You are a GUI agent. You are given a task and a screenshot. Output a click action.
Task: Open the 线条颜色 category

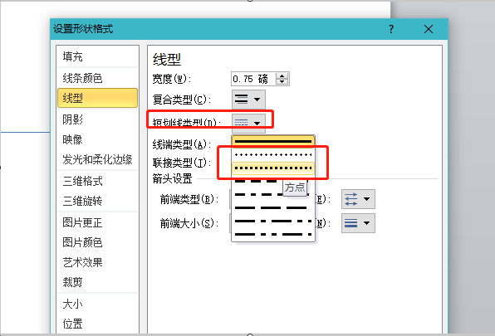coord(97,78)
